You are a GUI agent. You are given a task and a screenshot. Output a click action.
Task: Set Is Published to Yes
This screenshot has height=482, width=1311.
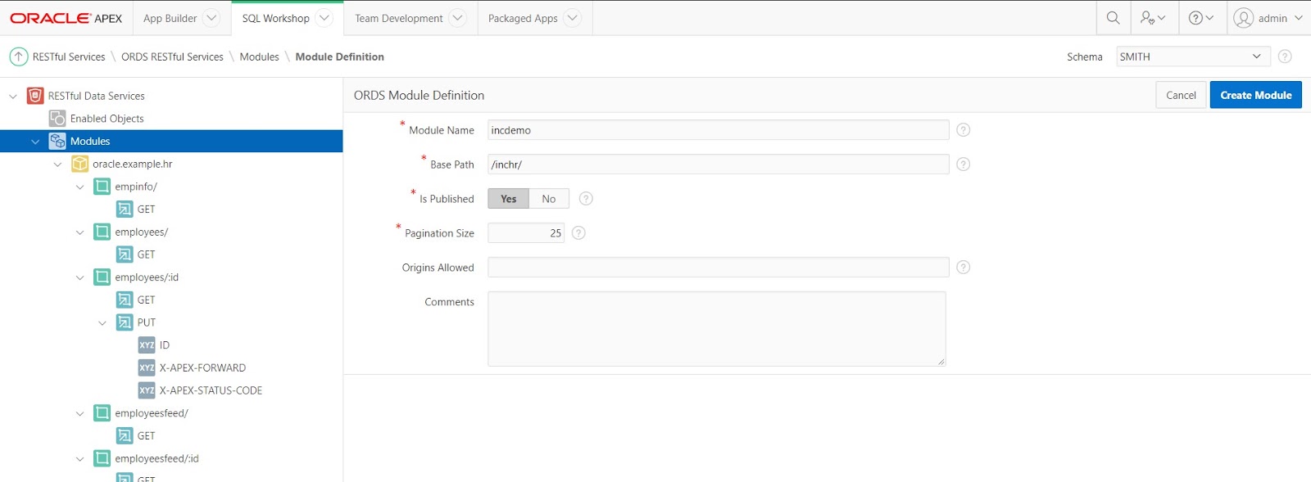click(509, 199)
